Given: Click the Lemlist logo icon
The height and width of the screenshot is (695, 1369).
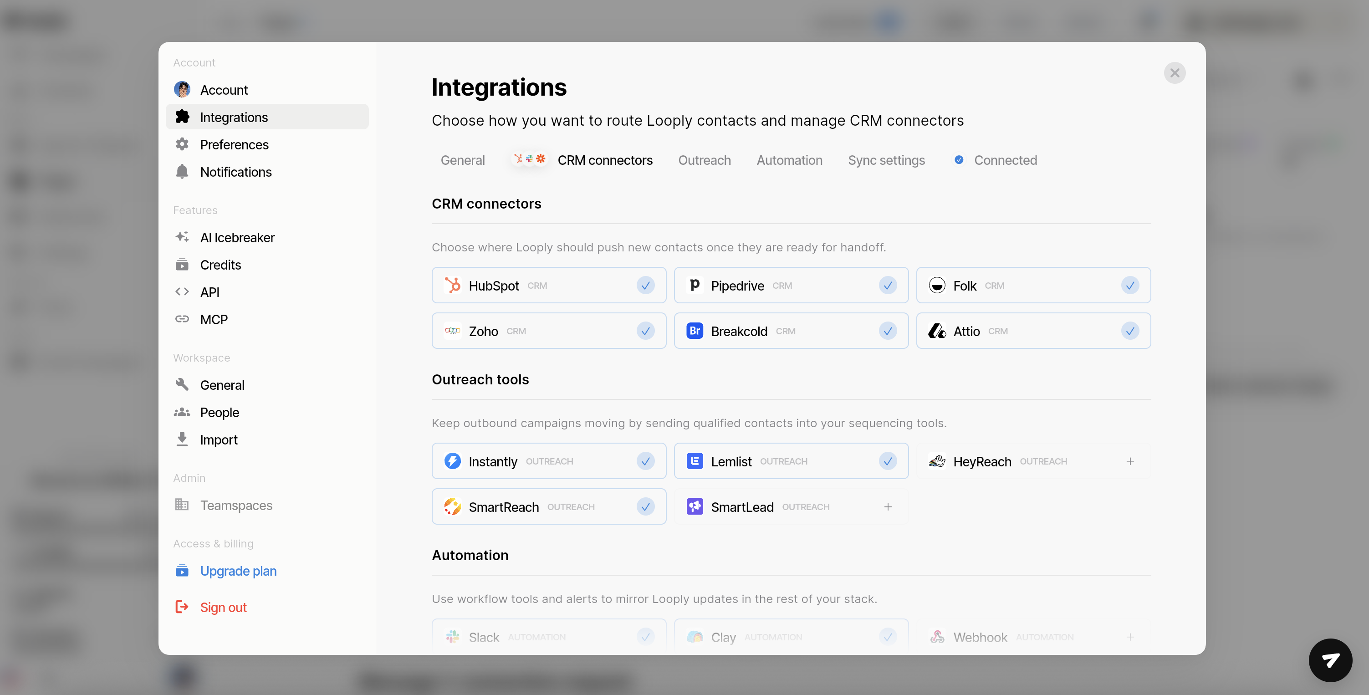Looking at the screenshot, I should [x=695, y=461].
